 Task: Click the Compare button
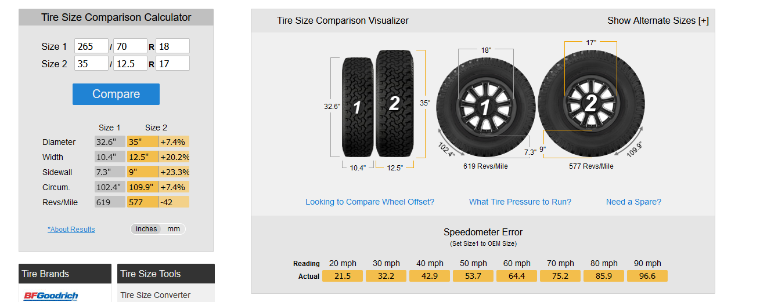coord(116,94)
